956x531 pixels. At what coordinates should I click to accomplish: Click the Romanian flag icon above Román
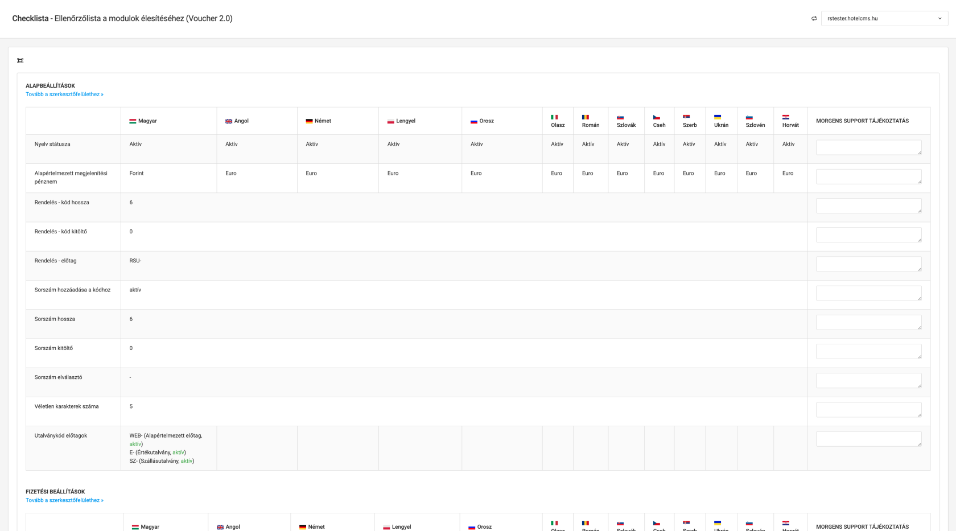(586, 117)
